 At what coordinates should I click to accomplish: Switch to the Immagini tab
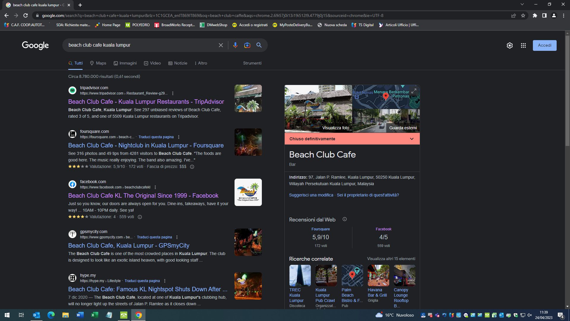[x=125, y=63]
